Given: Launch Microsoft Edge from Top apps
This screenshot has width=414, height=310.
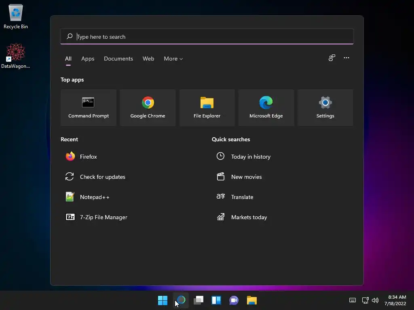Looking at the screenshot, I should [266, 108].
